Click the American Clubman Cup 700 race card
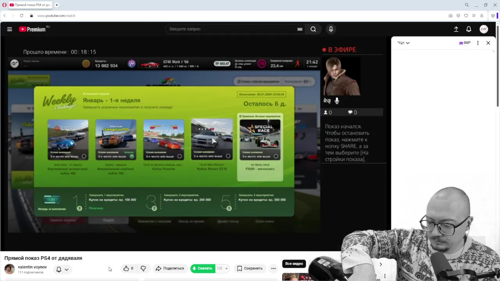 [x=116, y=140]
